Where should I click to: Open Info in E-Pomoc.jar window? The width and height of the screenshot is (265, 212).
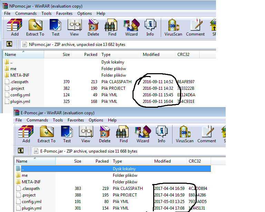[x=161, y=134]
